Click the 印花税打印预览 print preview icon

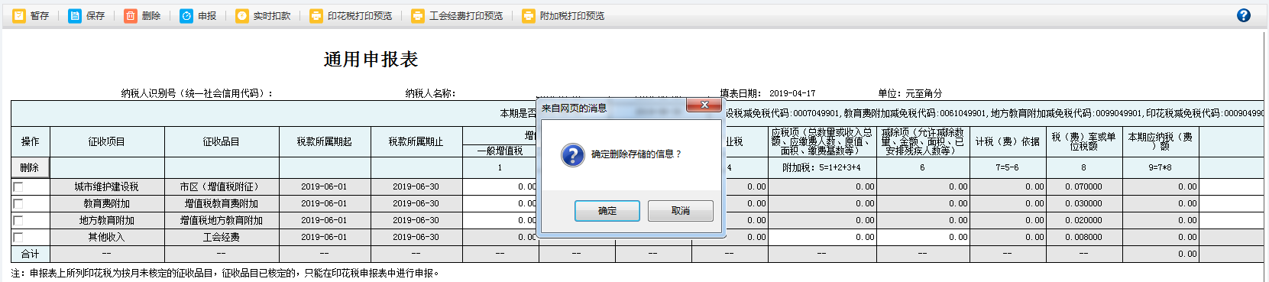[x=316, y=15]
